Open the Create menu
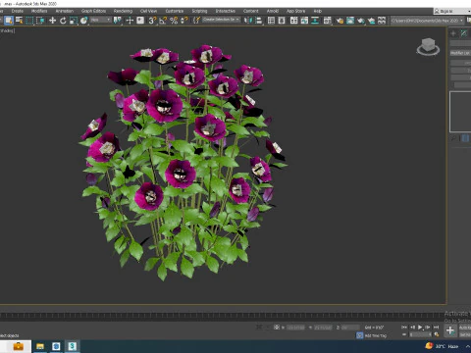This screenshot has height=353, width=471. [x=18, y=11]
